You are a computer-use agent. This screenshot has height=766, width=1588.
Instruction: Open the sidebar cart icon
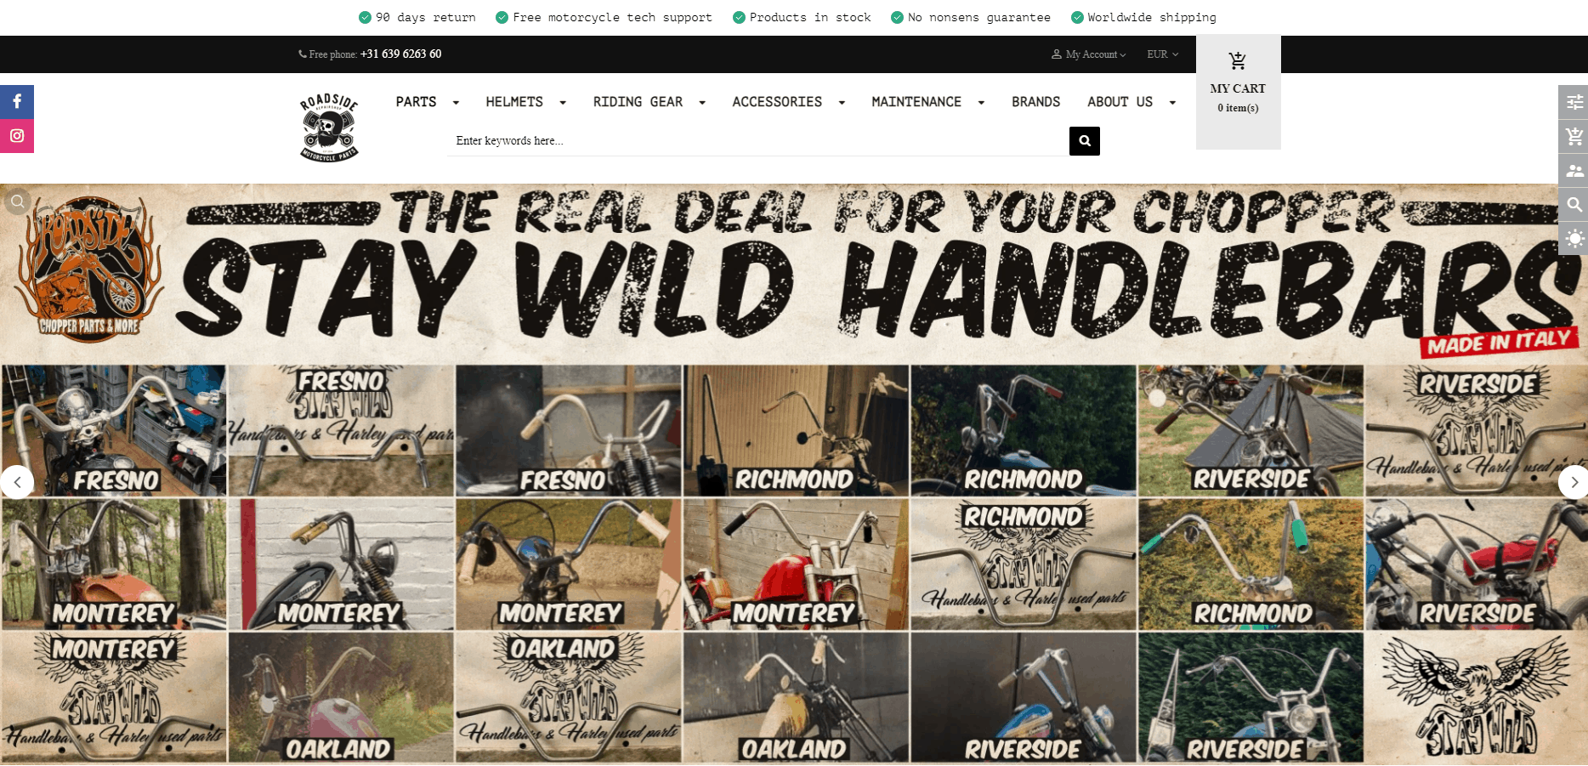(x=1574, y=136)
